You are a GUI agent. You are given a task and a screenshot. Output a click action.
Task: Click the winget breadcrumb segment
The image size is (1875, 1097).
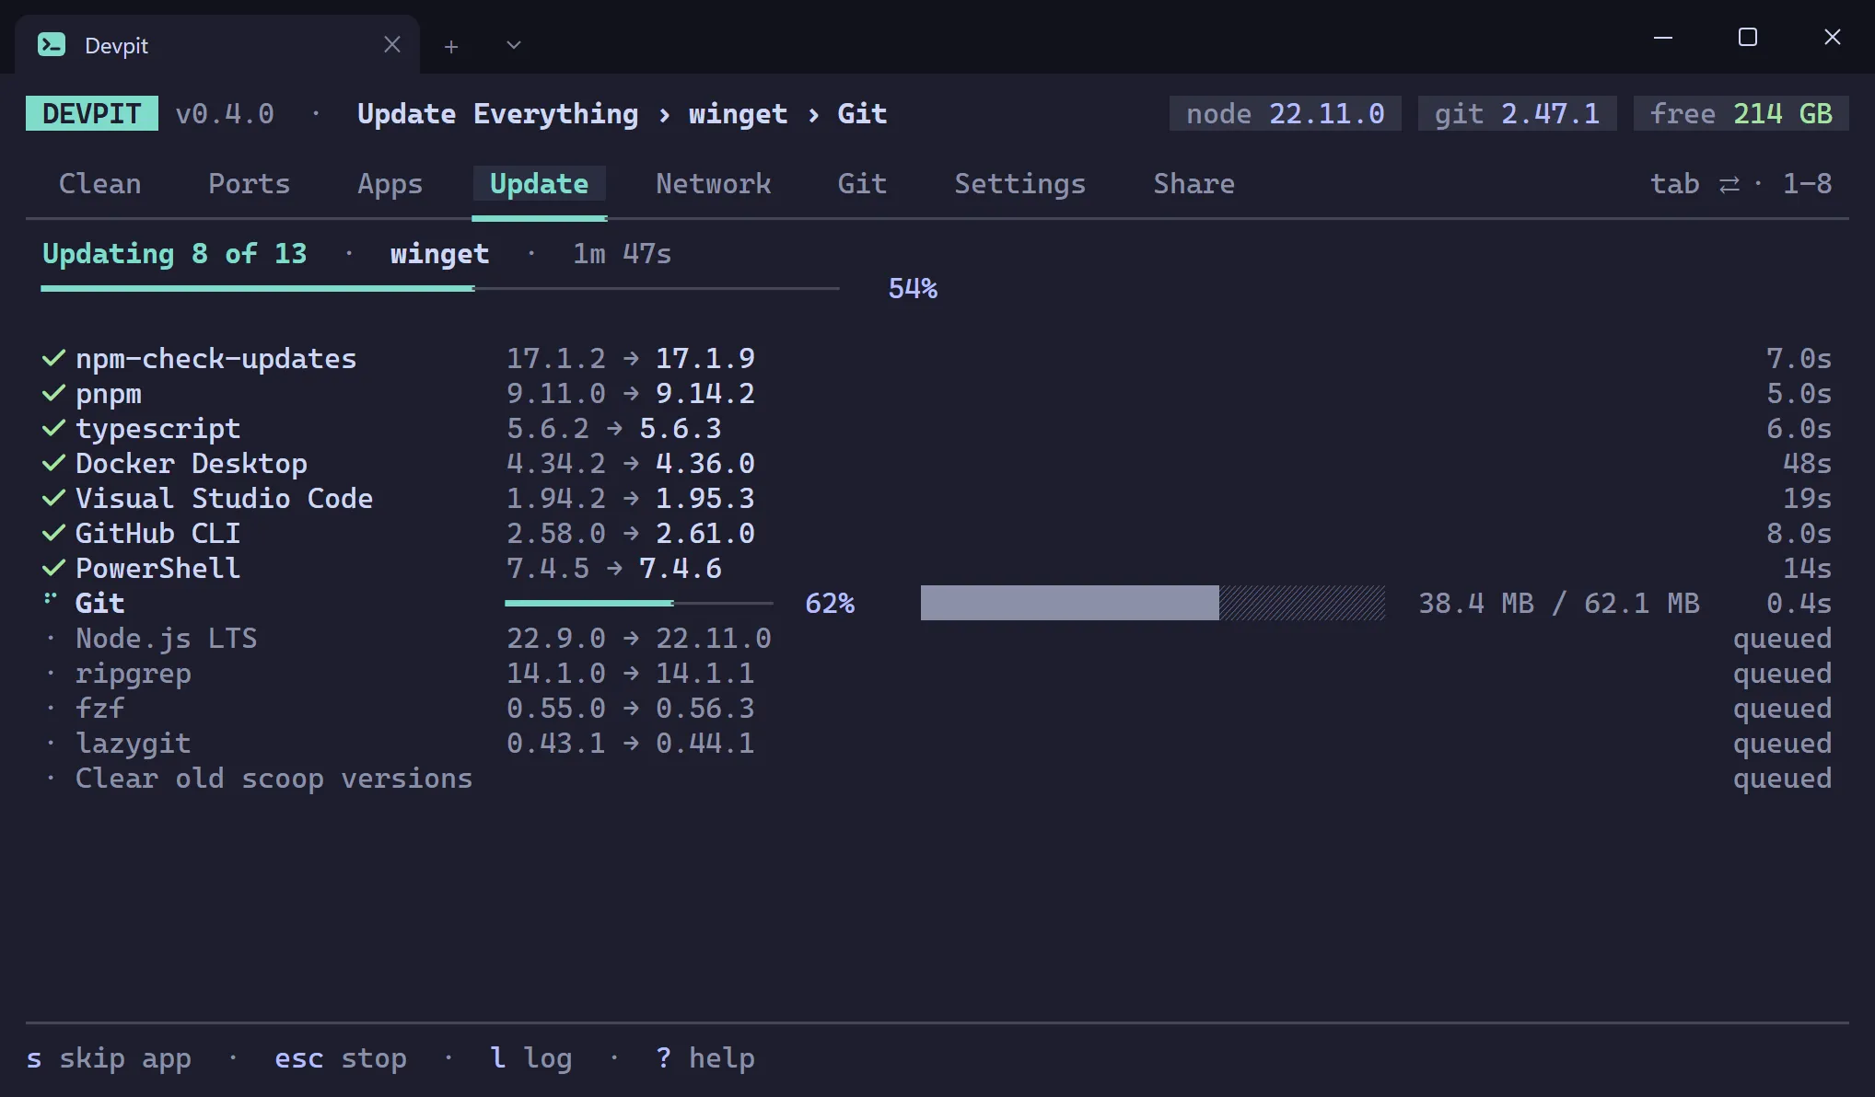click(x=739, y=114)
